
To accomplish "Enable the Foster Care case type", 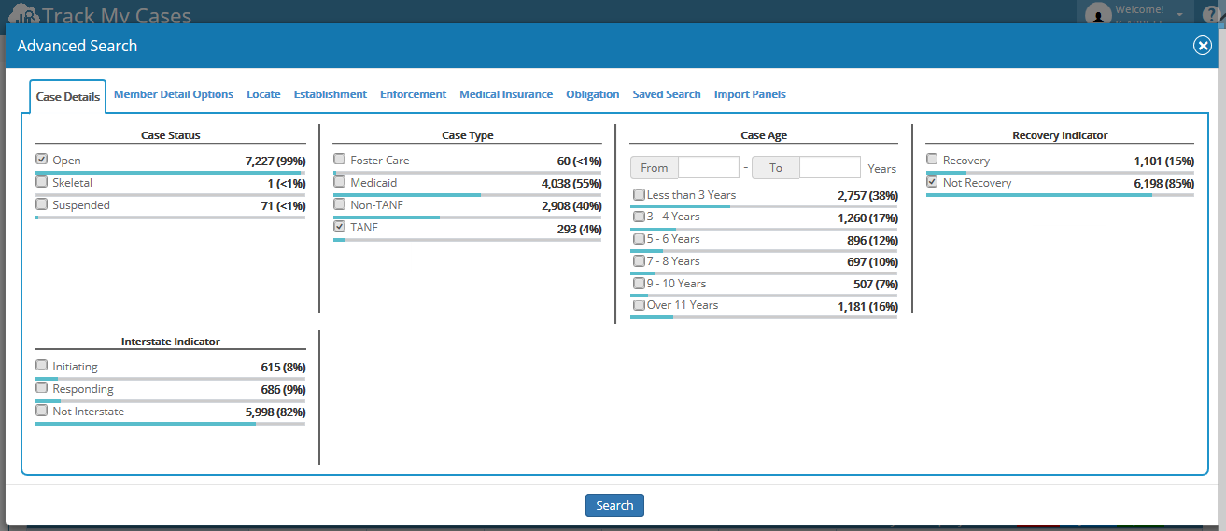I will point(339,160).
